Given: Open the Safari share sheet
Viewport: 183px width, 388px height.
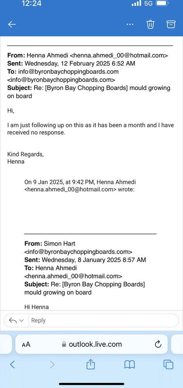Looking at the screenshot, I should coord(91,364).
